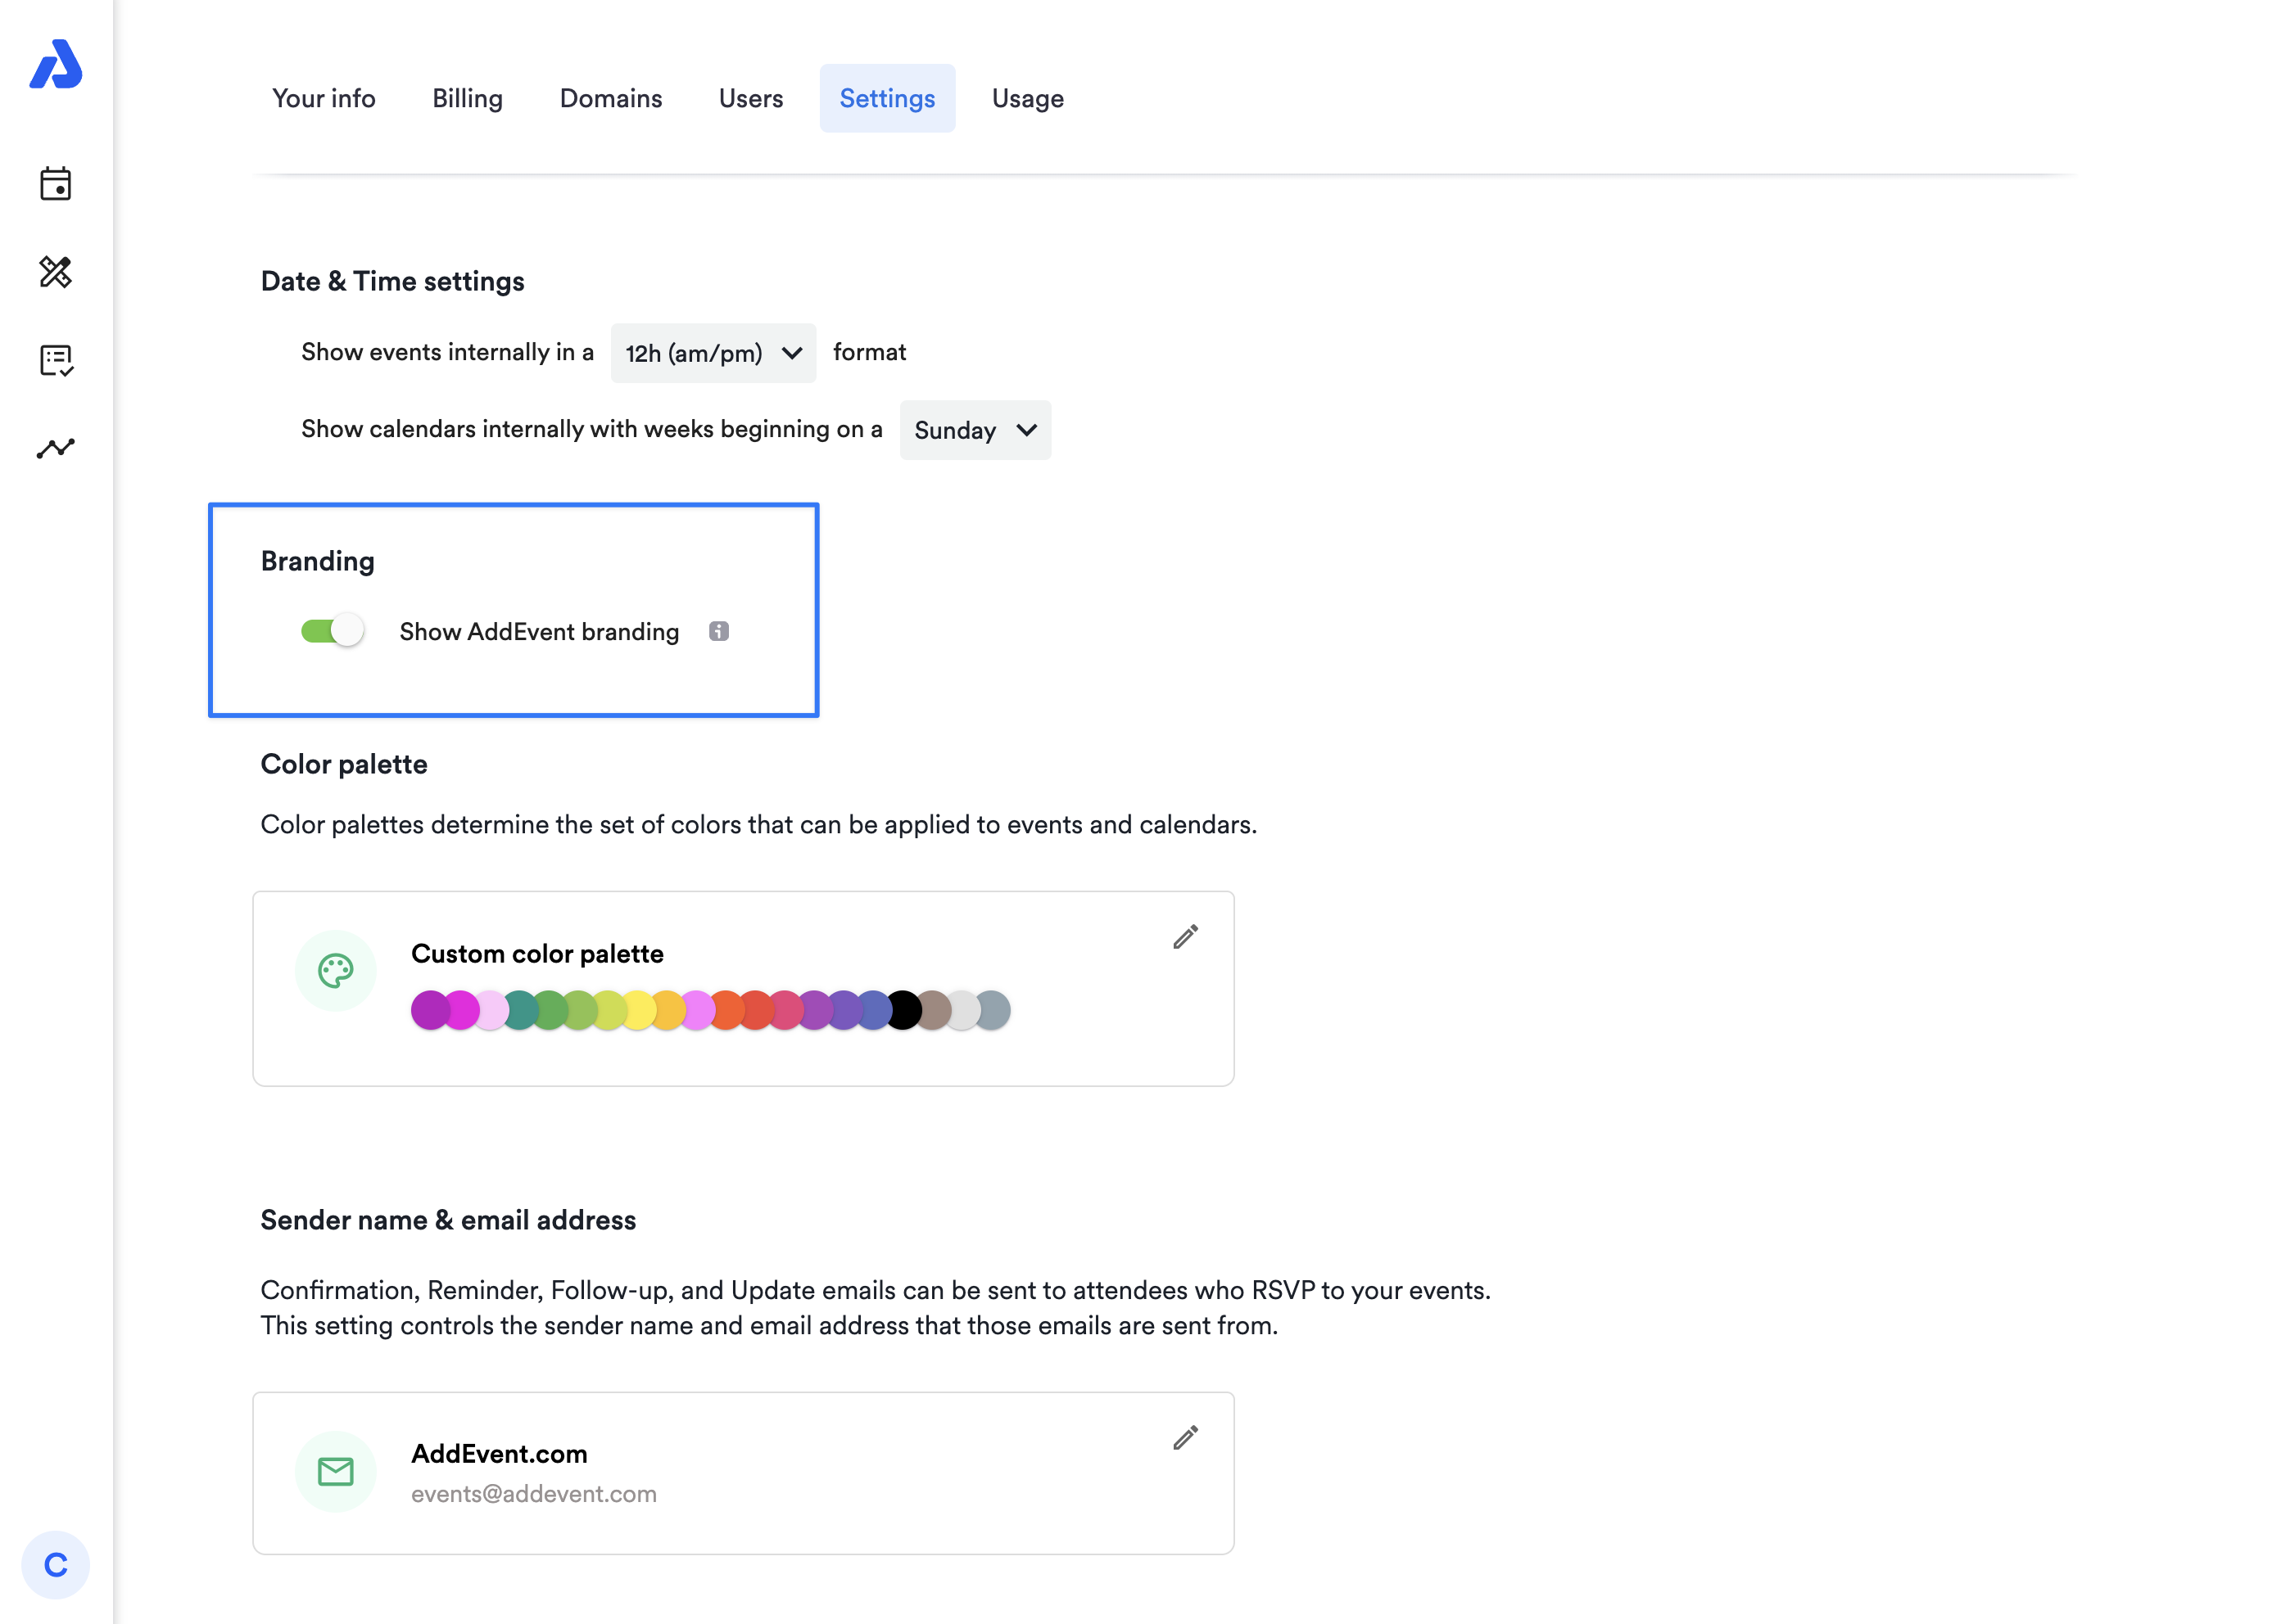The width and height of the screenshot is (2272, 1624).
Task: Select the yellow color swatch
Action: click(637, 1010)
